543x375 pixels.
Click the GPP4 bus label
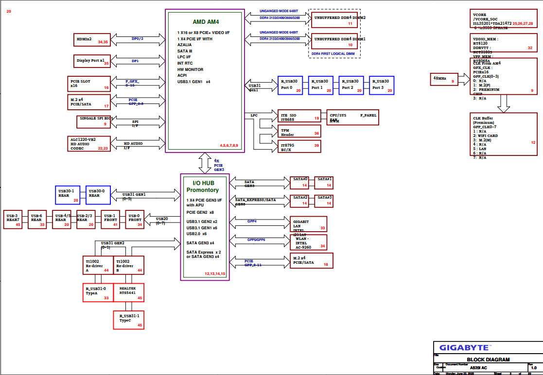tap(252, 221)
